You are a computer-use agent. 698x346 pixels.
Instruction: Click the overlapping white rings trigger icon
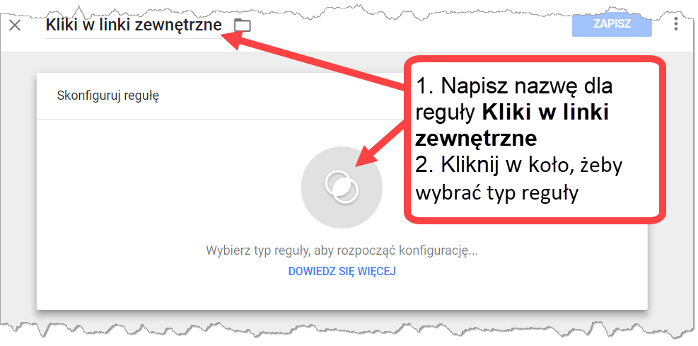click(342, 187)
